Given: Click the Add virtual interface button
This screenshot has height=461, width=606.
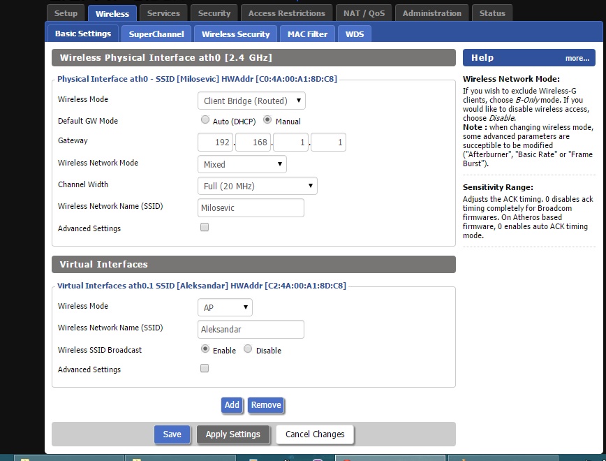Looking at the screenshot, I should 232,405.
